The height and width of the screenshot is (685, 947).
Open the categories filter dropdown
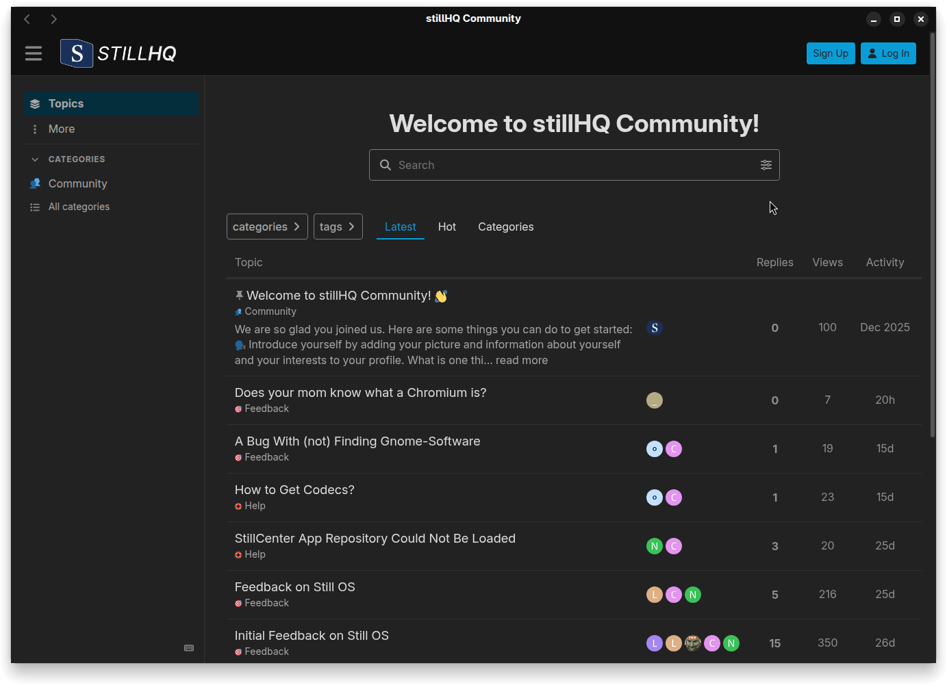coord(267,227)
